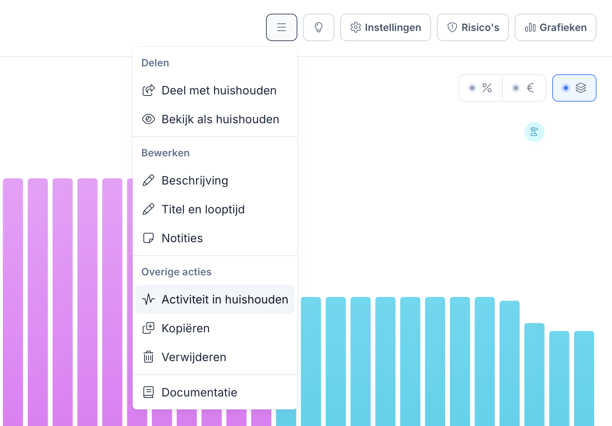Select the percentage view radio option
Screen dimensions: 612x426
tap(480, 88)
